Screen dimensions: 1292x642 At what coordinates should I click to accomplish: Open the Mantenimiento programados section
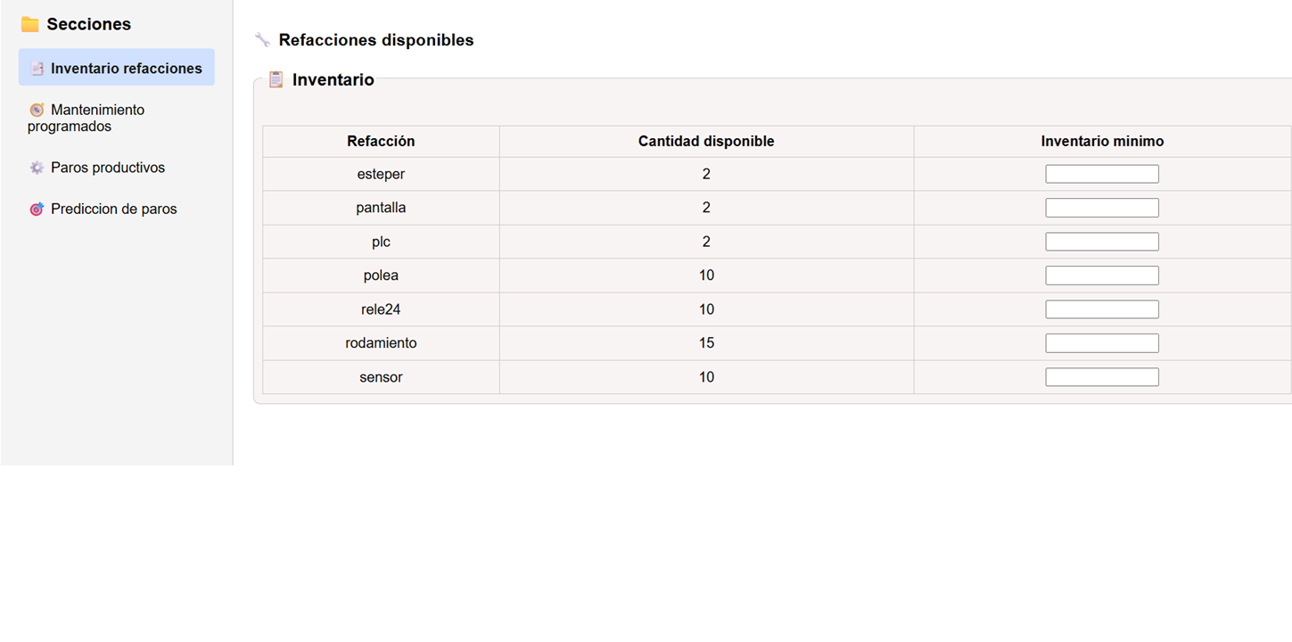(96, 118)
